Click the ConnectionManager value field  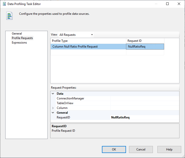click(145, 98)
